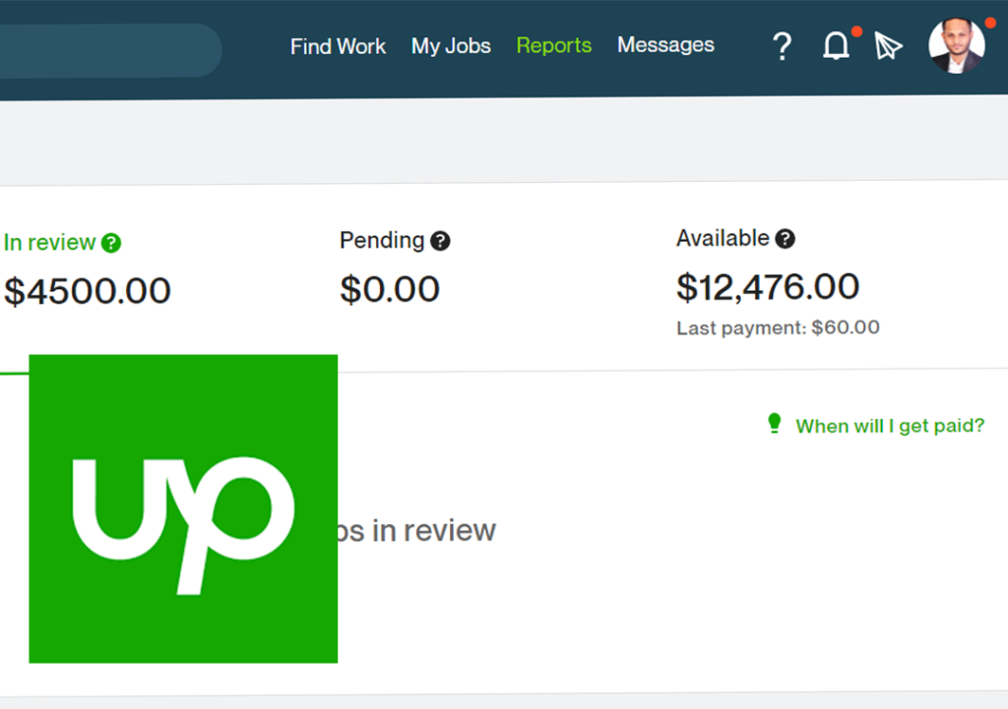Click the $0.00 pending amount
1008x709 pixels.
(390, 289)
